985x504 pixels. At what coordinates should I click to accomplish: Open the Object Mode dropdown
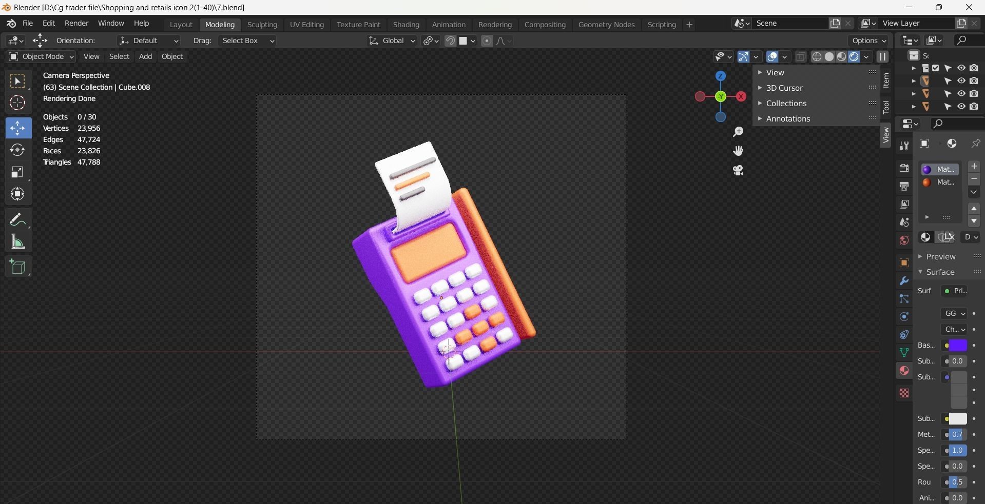pos(41,56)
